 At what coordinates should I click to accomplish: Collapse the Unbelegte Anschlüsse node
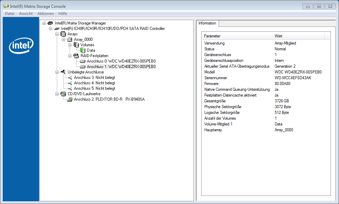pyautogui.click(x=57, y=72)
